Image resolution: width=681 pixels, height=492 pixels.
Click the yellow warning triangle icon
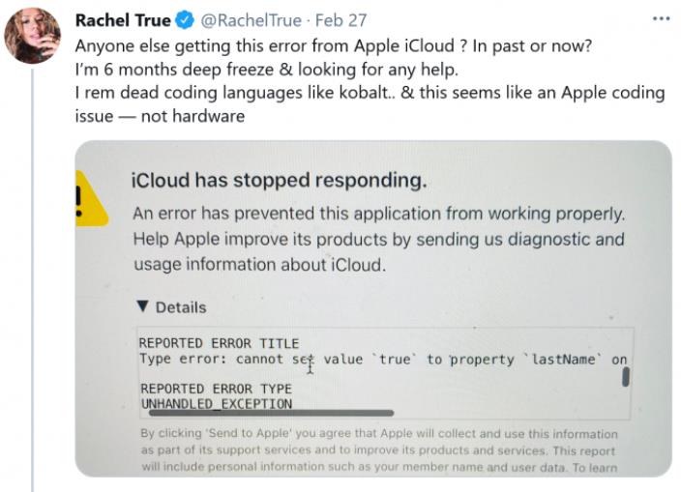[89, 201]
